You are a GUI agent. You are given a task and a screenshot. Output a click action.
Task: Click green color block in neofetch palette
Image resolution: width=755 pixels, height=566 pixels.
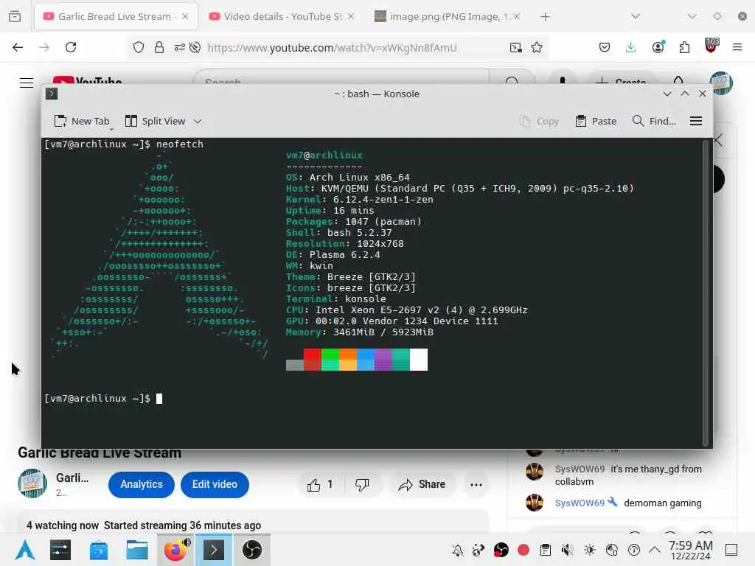pyautogui.click(x=330, y=360)
